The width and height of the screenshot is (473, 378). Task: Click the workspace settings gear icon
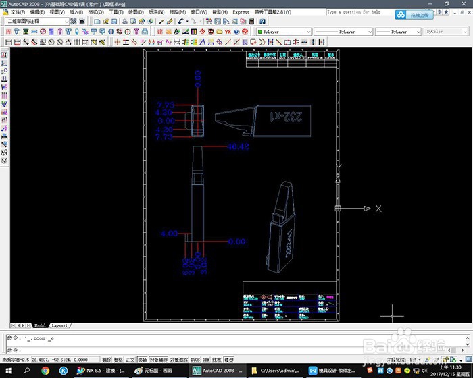click(x=74, y=22)
